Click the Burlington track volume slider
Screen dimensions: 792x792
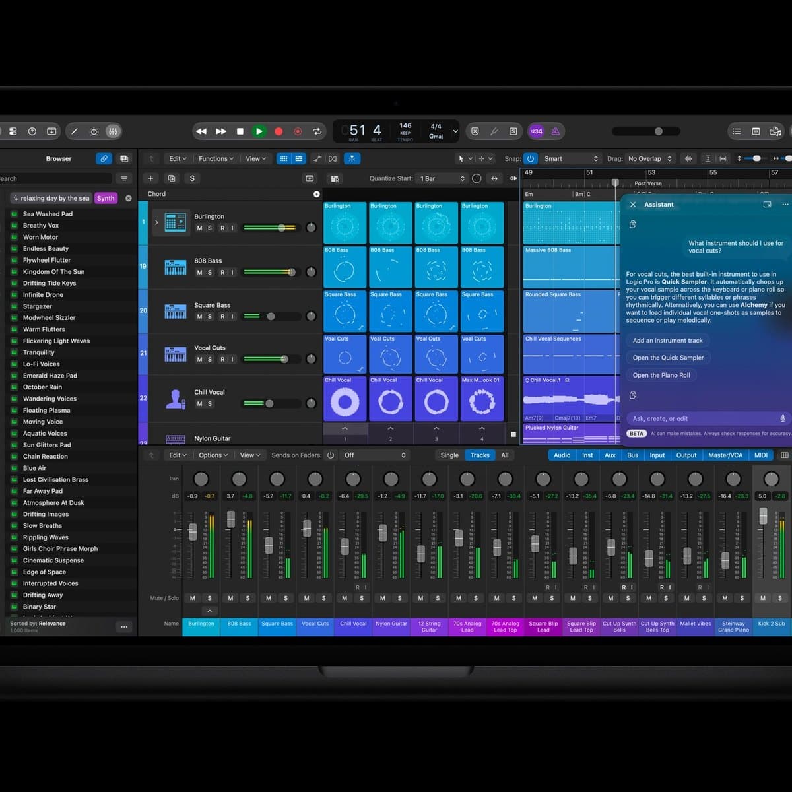click(271, 228)
